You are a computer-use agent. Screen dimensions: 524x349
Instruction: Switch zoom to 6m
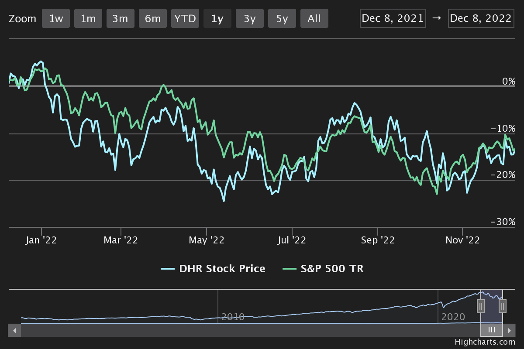click(x=153, y=19)
